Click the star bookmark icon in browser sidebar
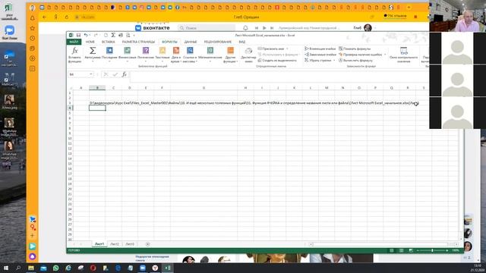 point(32,28)
